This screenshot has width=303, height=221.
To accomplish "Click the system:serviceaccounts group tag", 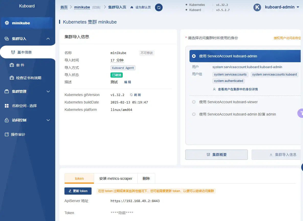I will 230,75.
